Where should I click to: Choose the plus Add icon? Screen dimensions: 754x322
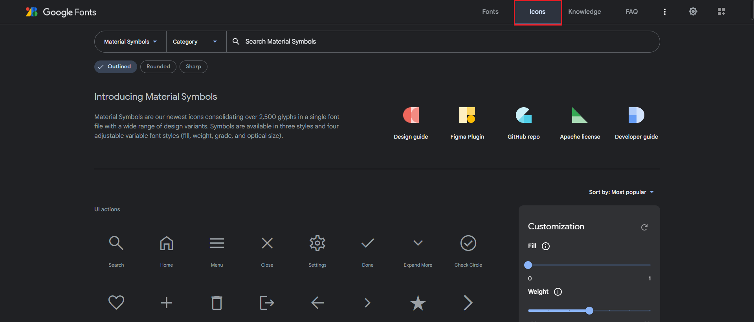click(x=167, y=303)
